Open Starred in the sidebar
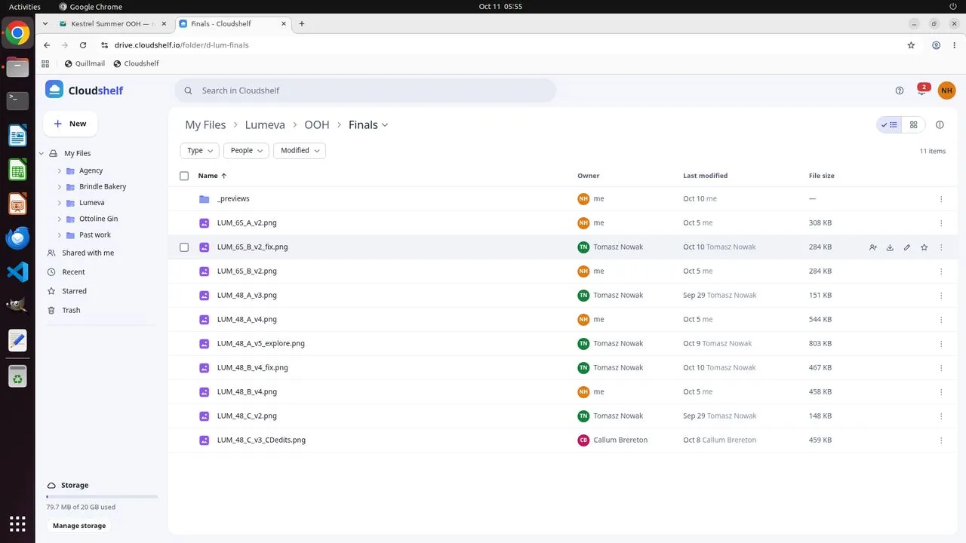The height and width of the screenshot is (543, 966). [74, 291]
